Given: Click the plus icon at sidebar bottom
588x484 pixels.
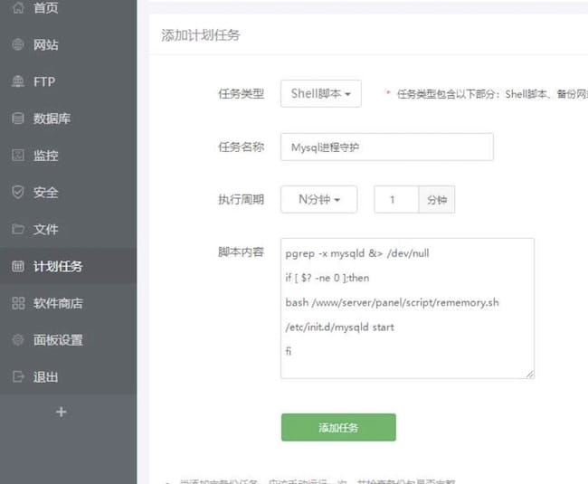Looking at the screenshot, I should point(62,412).
